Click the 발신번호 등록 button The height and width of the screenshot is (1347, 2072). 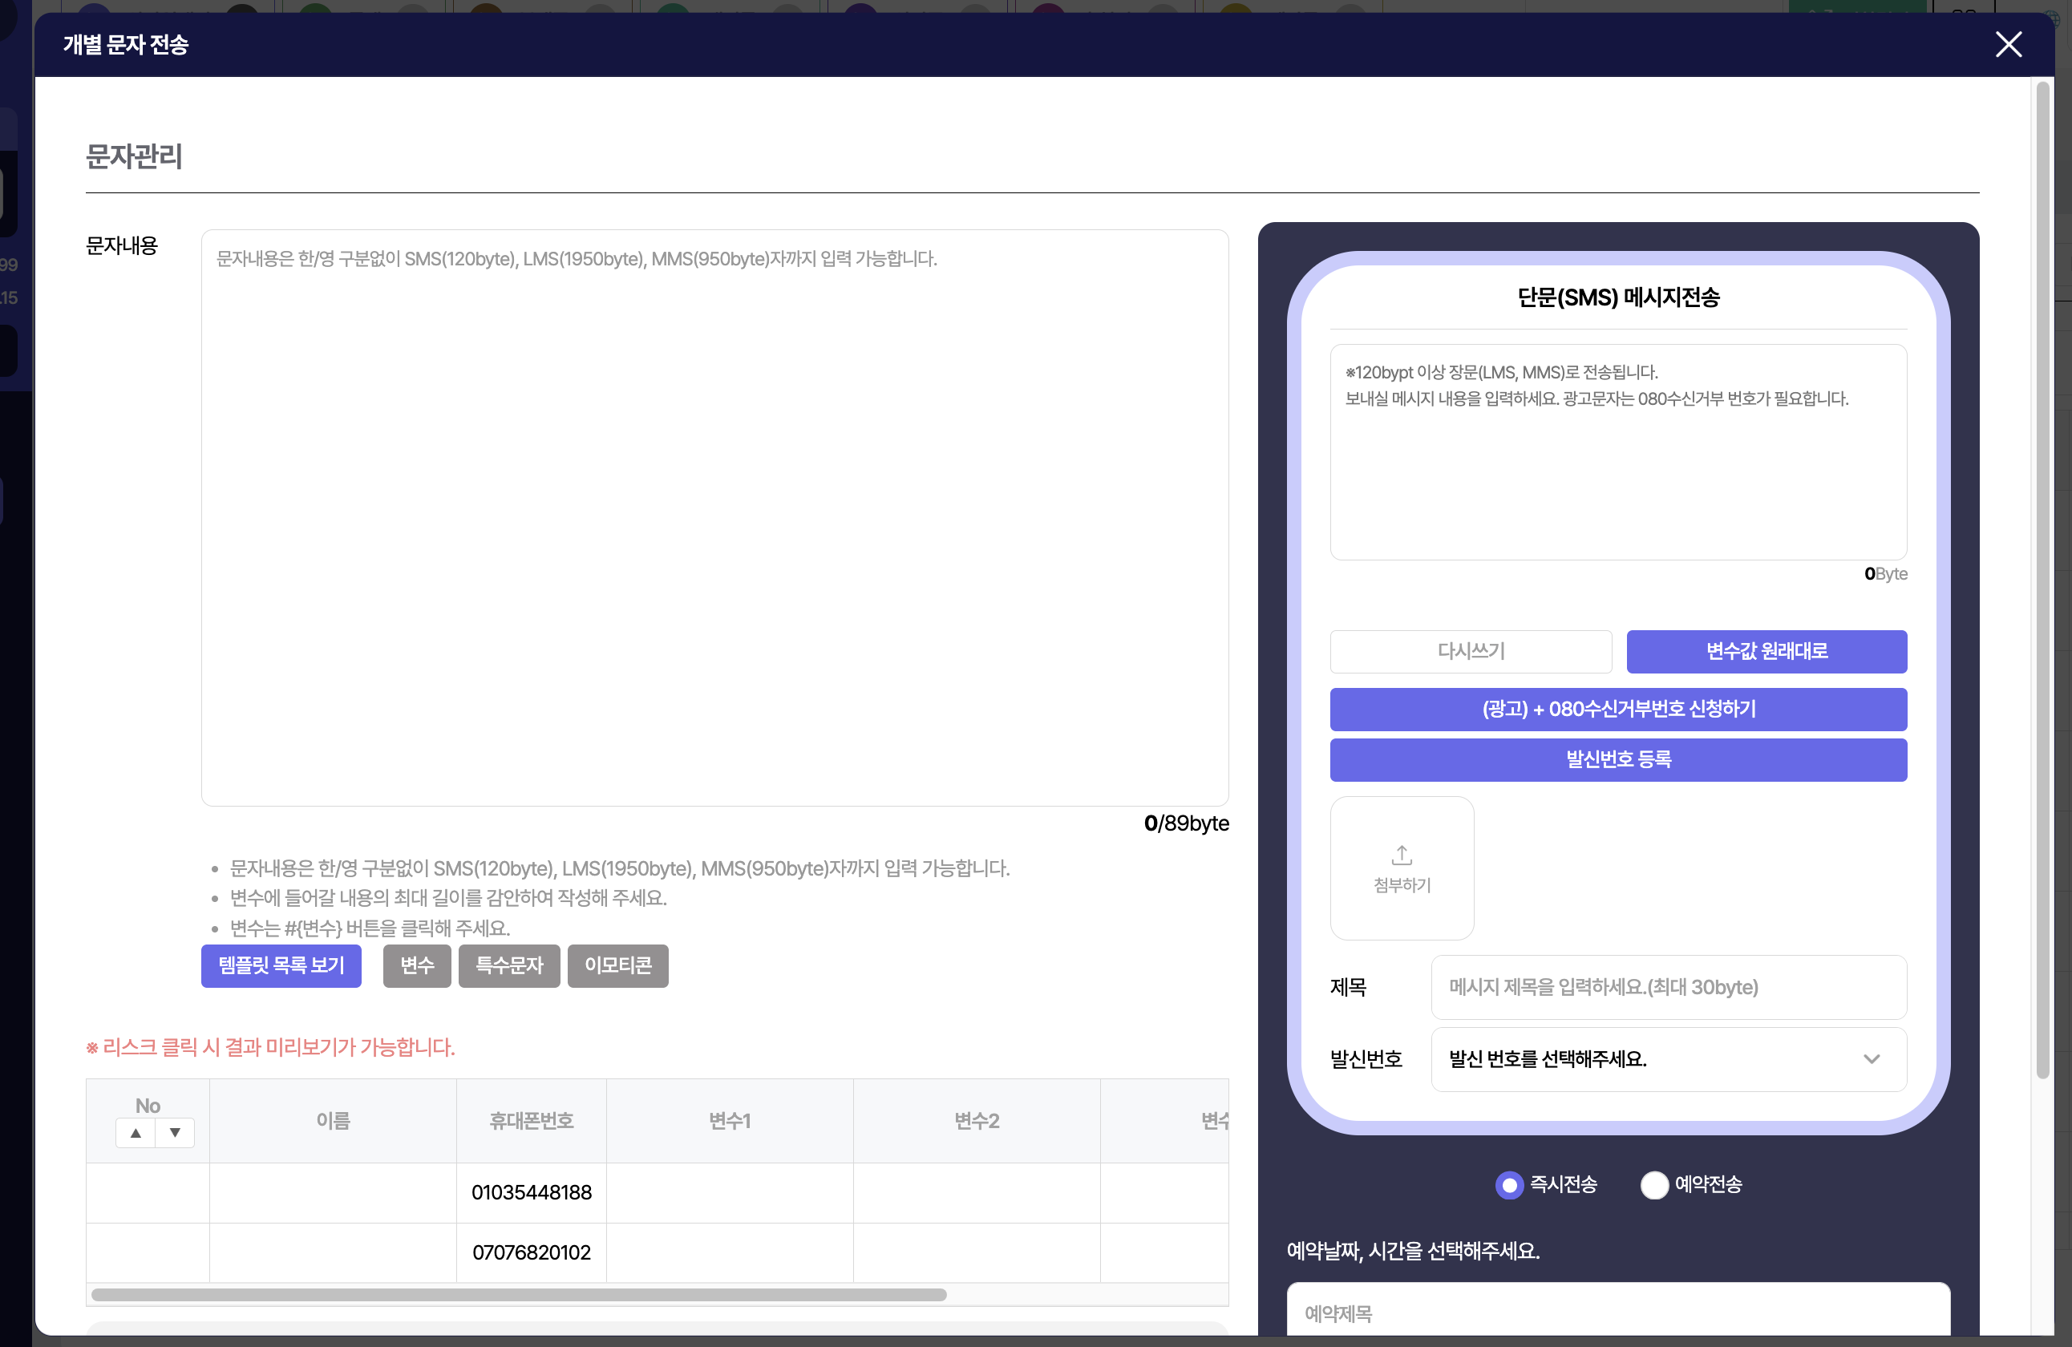click(1617, 759)
